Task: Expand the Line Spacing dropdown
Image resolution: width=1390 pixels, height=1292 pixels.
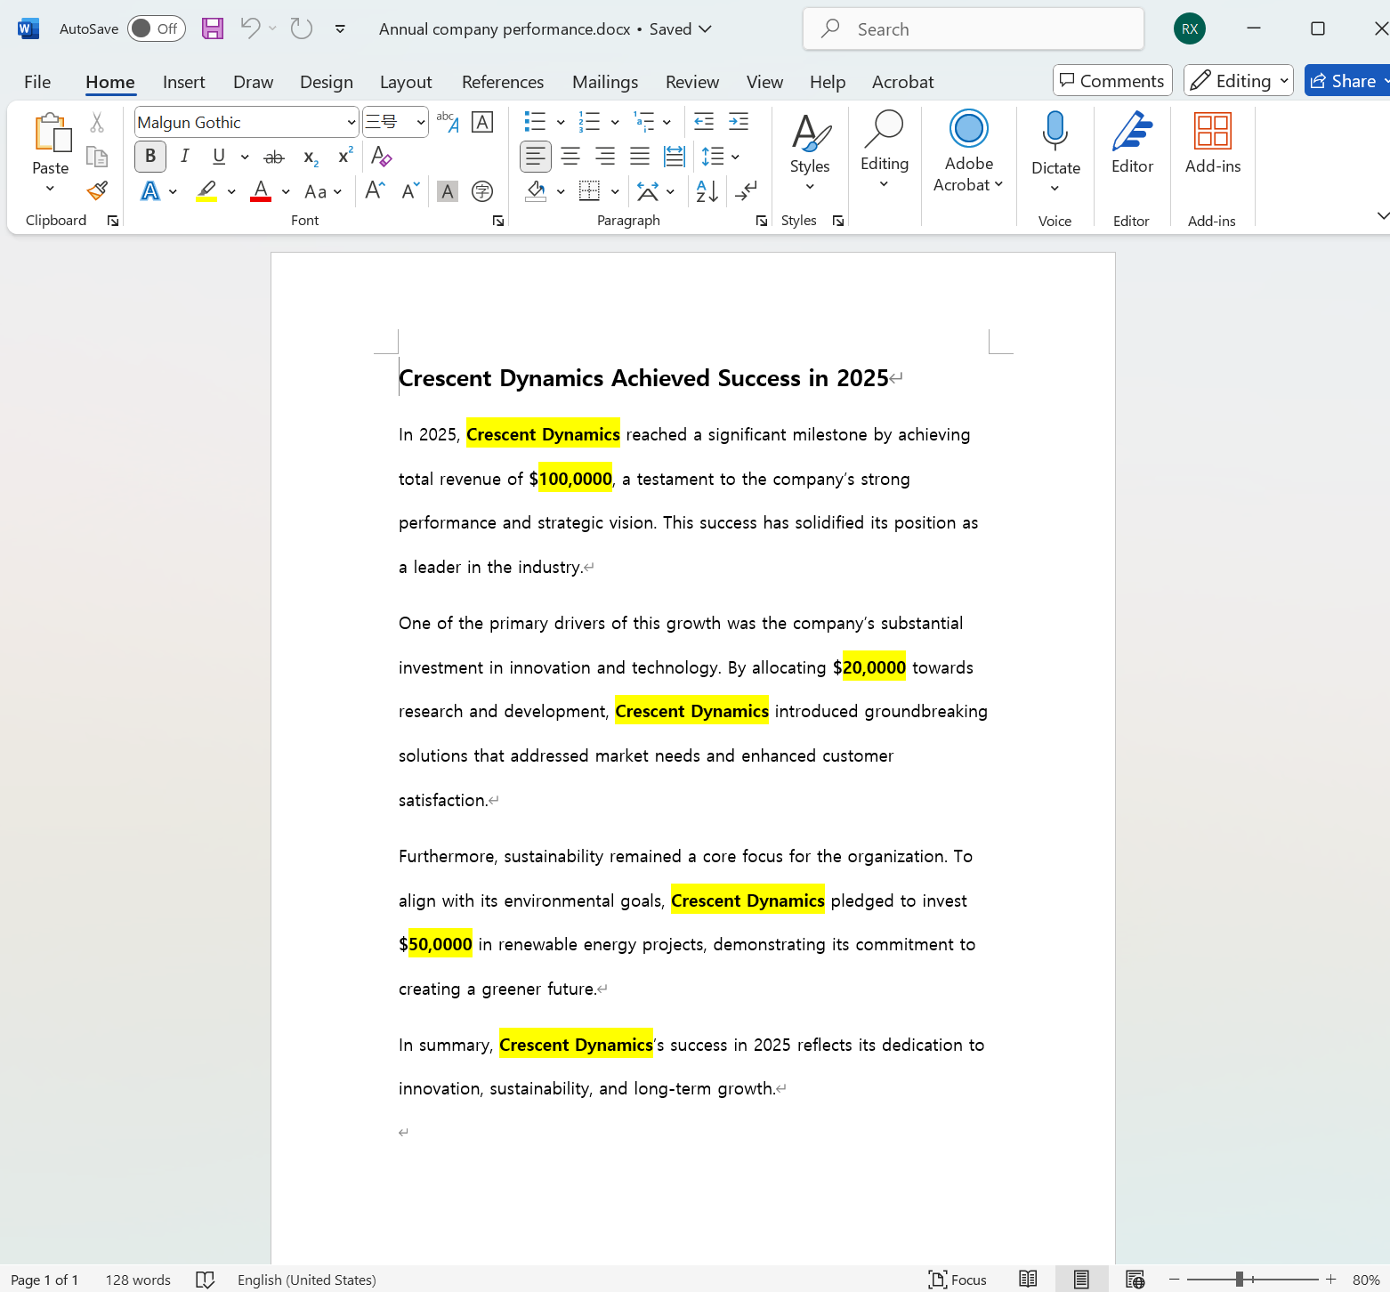Action: (x=735, y=156)
